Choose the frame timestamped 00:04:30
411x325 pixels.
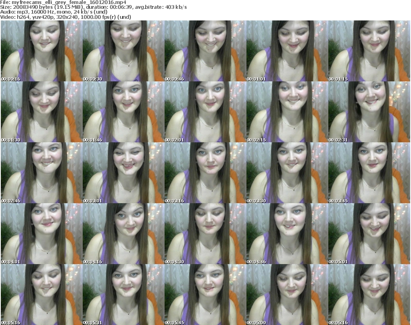click(x=205, y=234)
